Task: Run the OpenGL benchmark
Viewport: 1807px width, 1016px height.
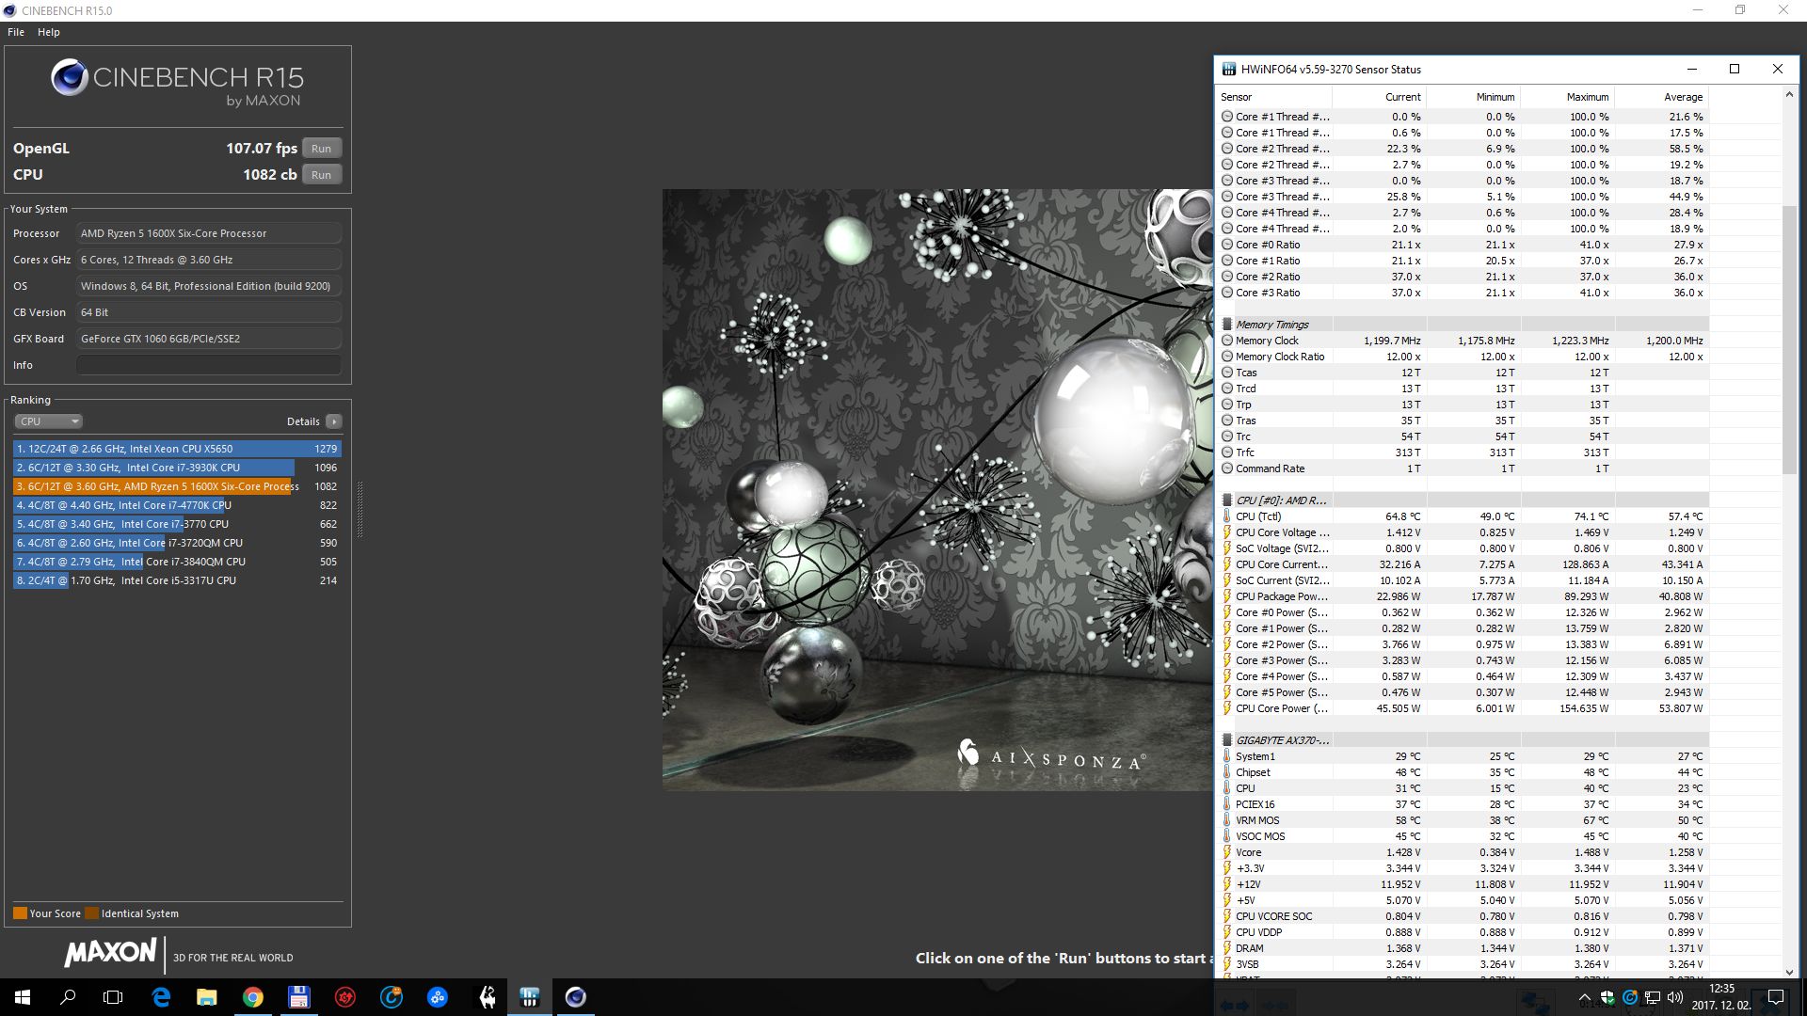Action: point(321,149)
